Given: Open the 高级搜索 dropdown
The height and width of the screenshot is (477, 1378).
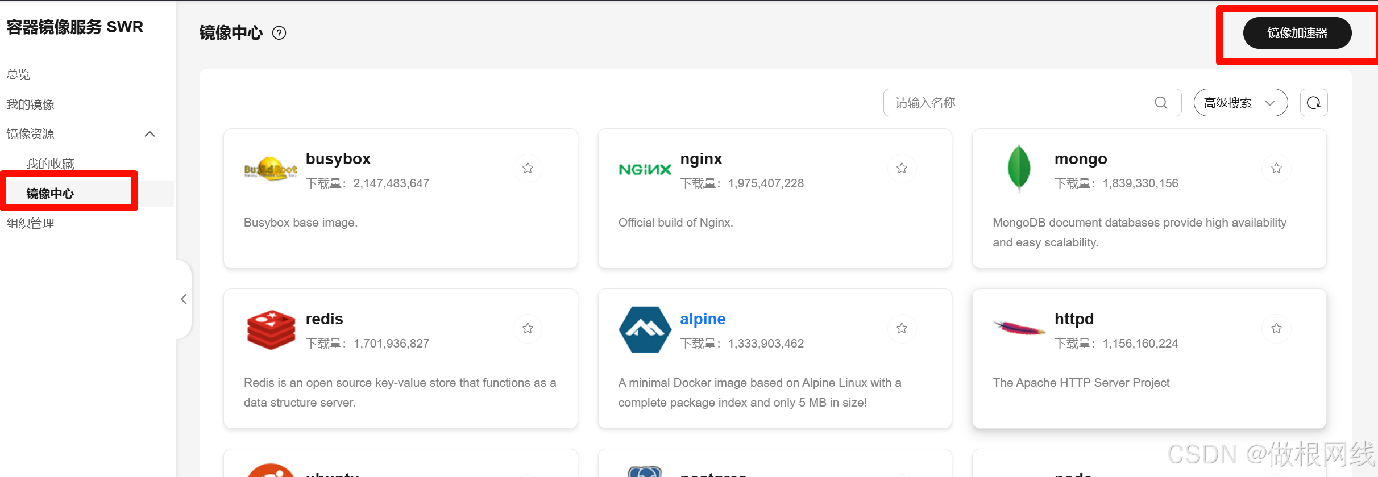Looking at the screenshot, I should pyautogui.click(x=1240, y=103).
